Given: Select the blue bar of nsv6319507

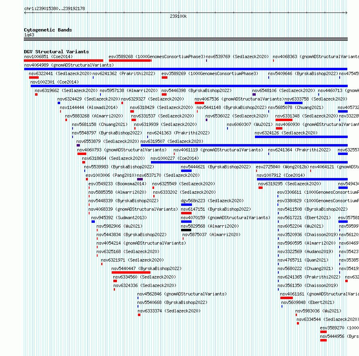Looking at the screenshot, I should pyautogui.click(x=244, y=145).
